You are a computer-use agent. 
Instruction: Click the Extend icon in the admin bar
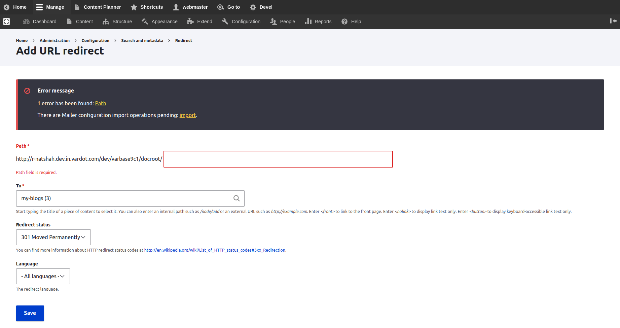(190, 21)
